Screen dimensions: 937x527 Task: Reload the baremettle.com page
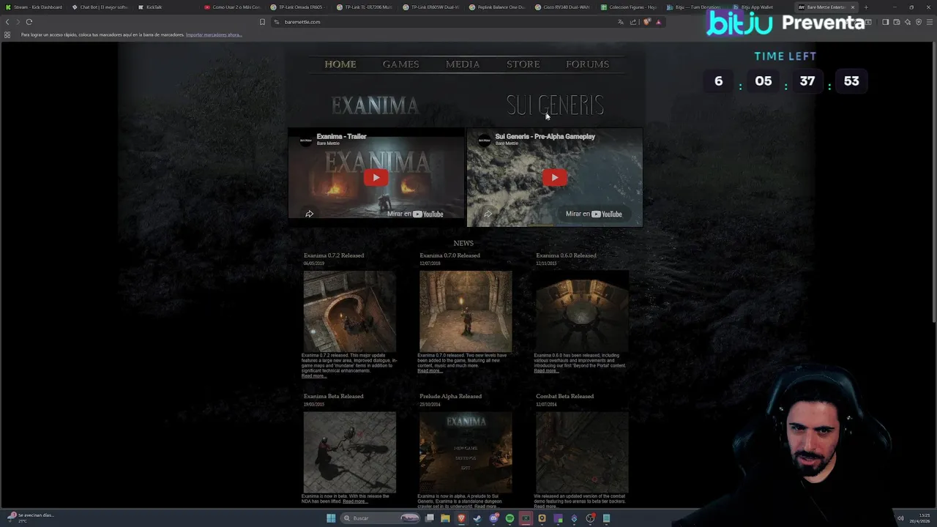pyautogui.click(x=29, y=22)
